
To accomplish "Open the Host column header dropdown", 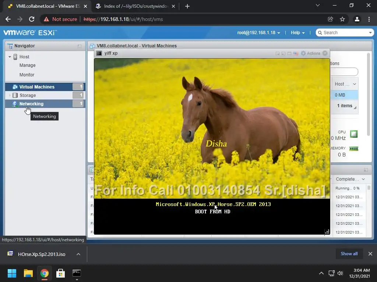I will pyautogui.click(x=355, y=84).
